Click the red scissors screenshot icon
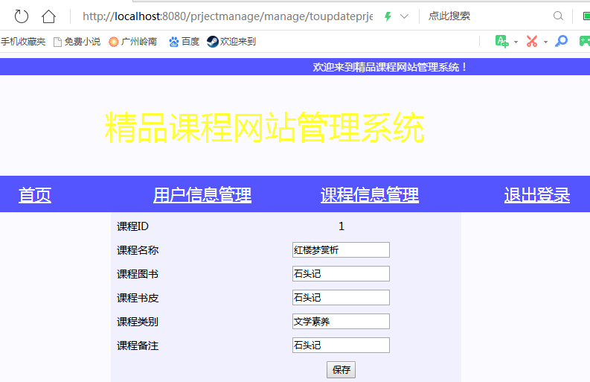The height and width of the screenshot is (382, 590). tap(532, 41)
